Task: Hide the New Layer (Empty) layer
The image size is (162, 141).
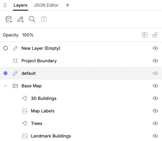Action: point(155,48)
